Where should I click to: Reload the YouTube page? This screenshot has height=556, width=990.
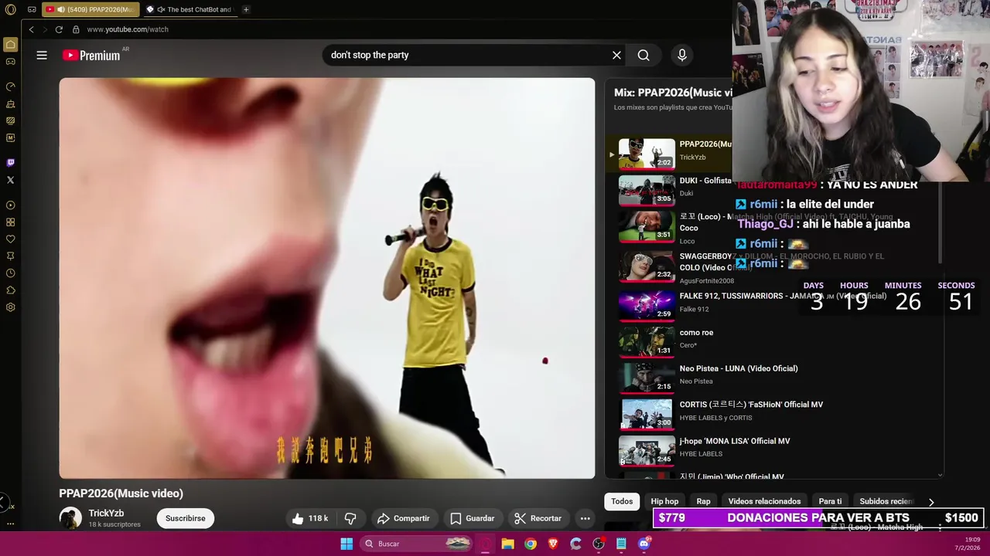59,29
